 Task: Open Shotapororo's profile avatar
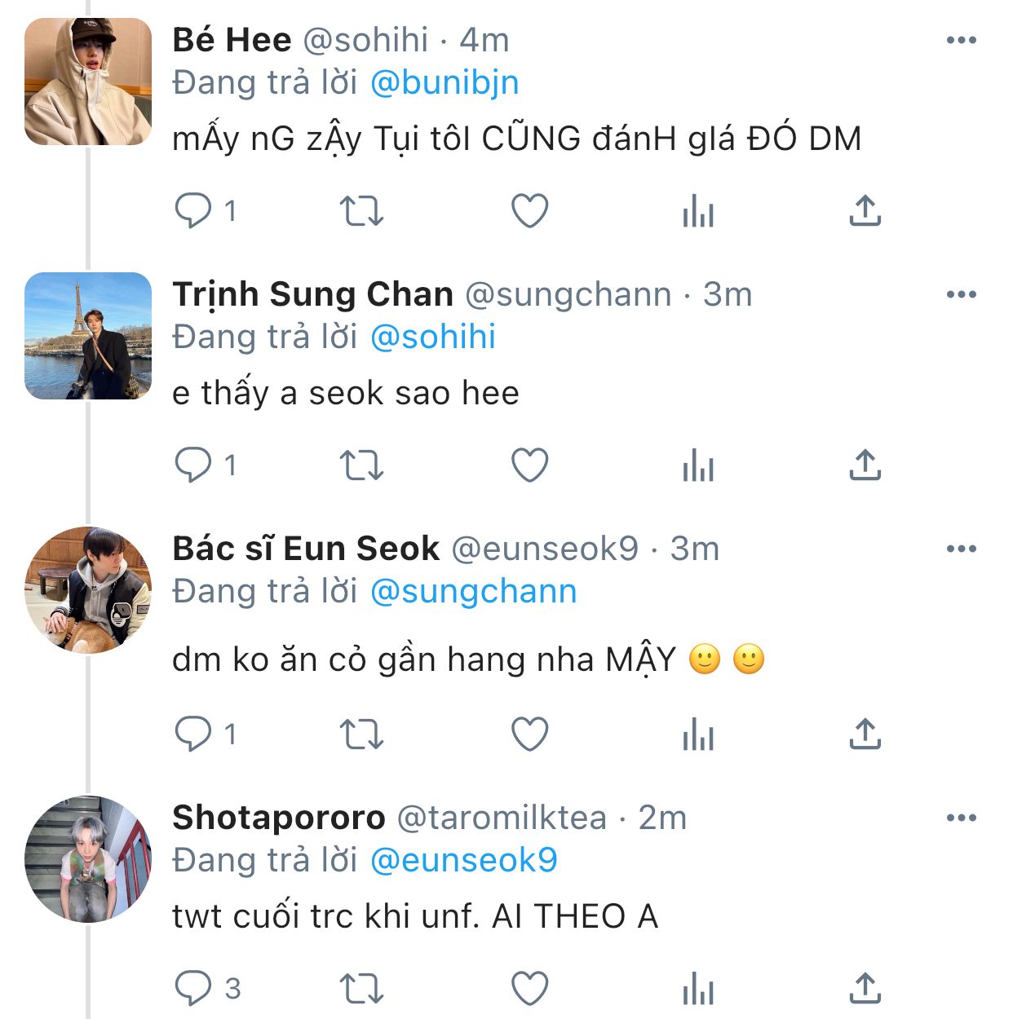[x=88, y=859]
